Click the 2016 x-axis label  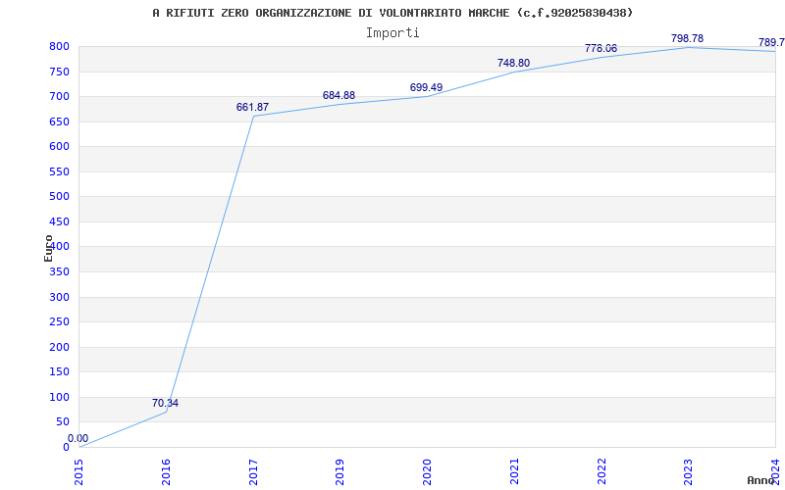pyautogui.click(x=166, y=471)
